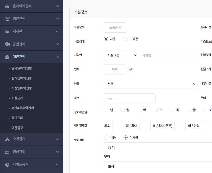Select 미사용 radio for 시설상태
Image resolution: width=212 pixels, height=173 pixels.
[x=126, y=39]
